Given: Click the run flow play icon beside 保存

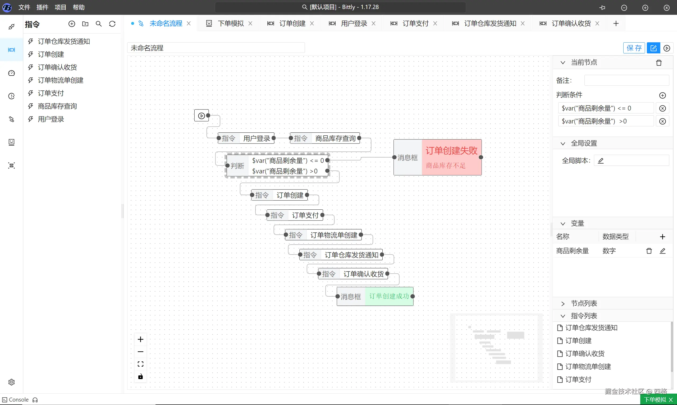Looking at the screenshot, I should (667, 48).
